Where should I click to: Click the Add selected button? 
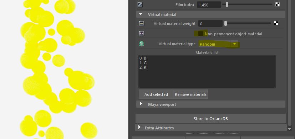[156, 94]
